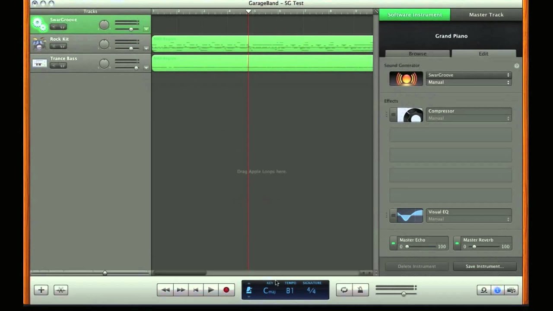Mute the SwarGroove track
The image size is (553, 311).
click(x=54, y=27)
